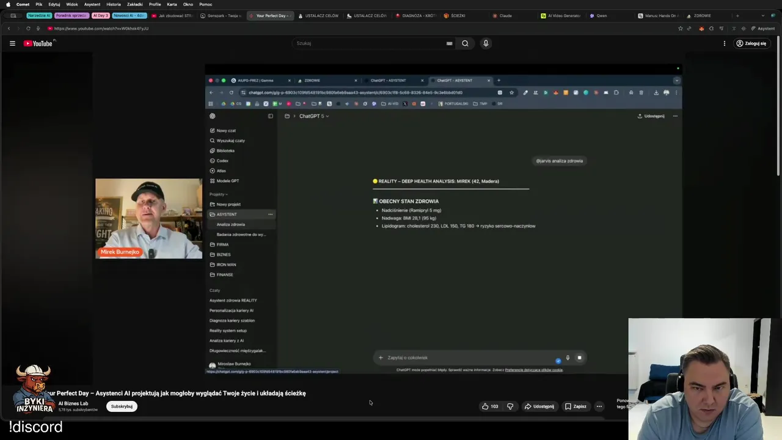This screenshot has height=440, width=782.
Task: Click the YouTube search magnifier button
Action: coord(465,43)
